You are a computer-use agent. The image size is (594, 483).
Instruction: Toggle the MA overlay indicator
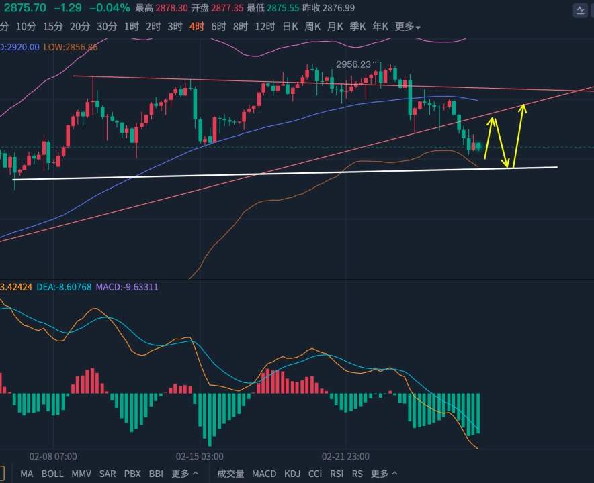tap(26, 474)
